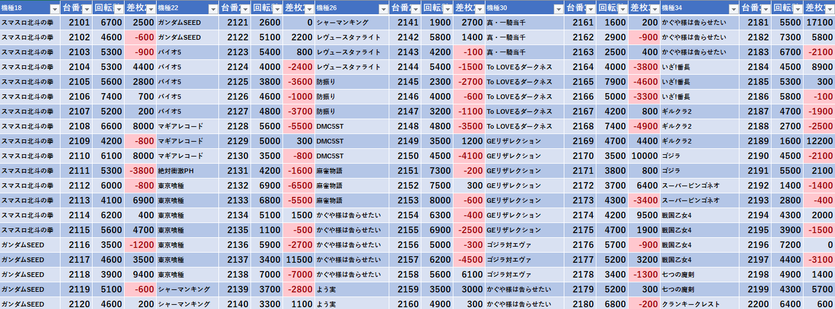Click ゴジラ cell in row 2190

pos(700,156)
